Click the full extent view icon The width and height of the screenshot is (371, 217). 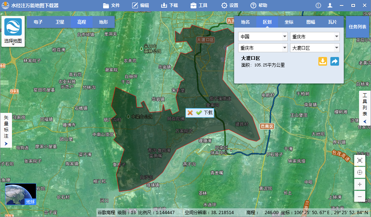click(x=359, y=160)
